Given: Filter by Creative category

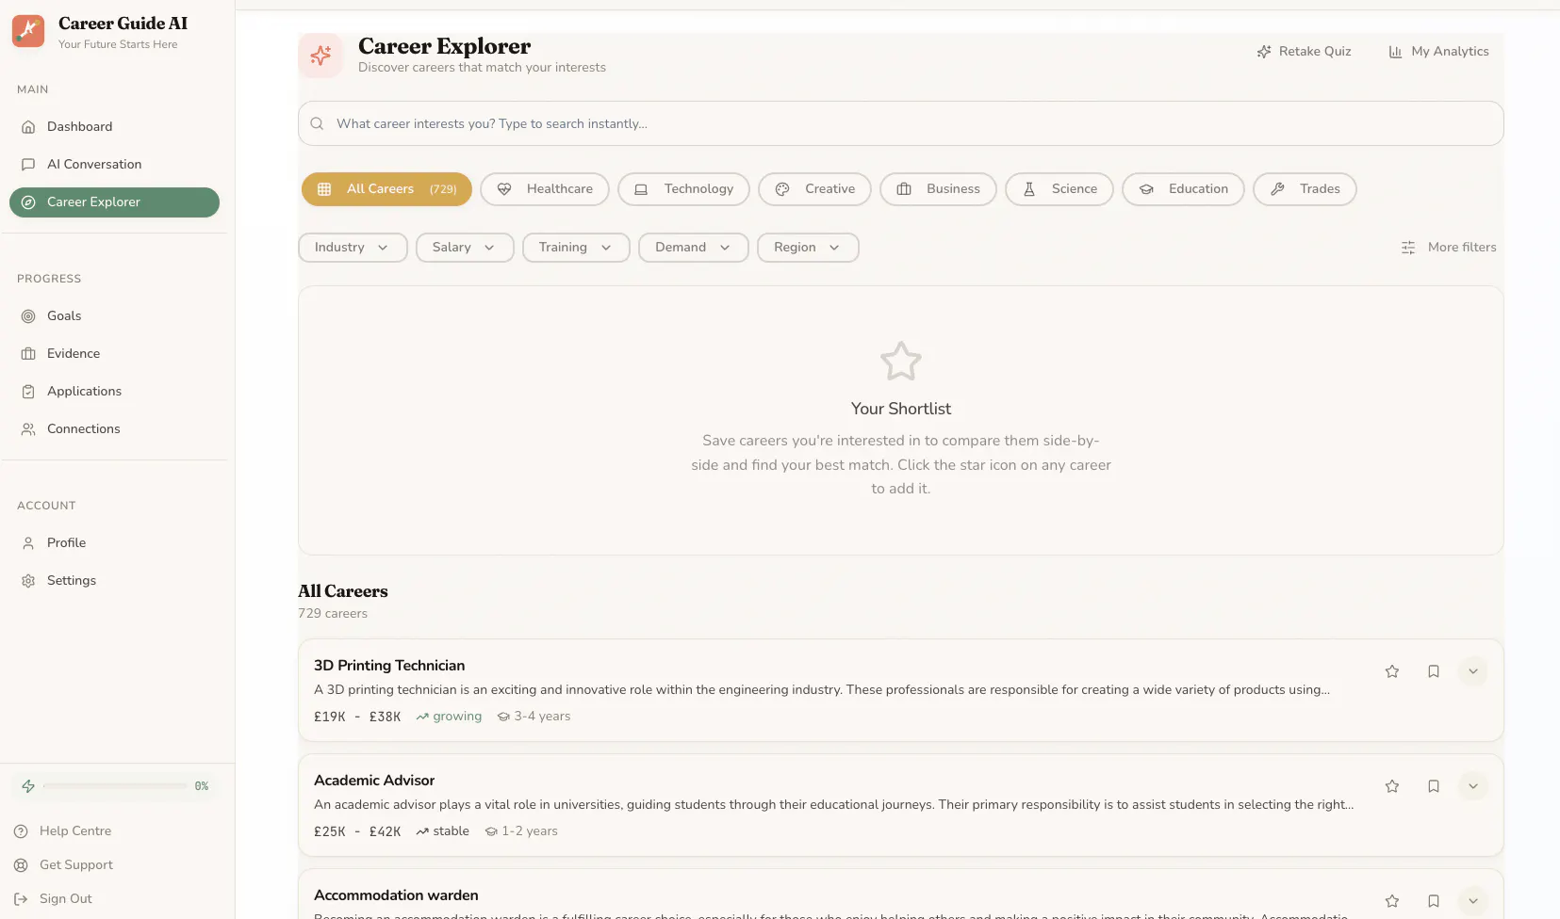Looking at the screenshot, I should pyautogui.click(x=814, y=189).
